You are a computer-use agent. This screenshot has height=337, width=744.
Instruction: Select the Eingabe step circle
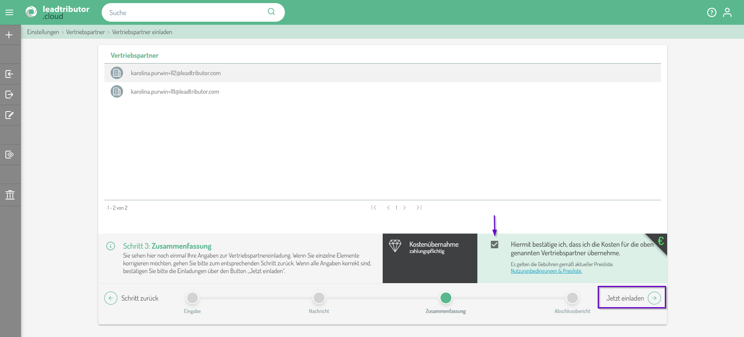(193, 298)
